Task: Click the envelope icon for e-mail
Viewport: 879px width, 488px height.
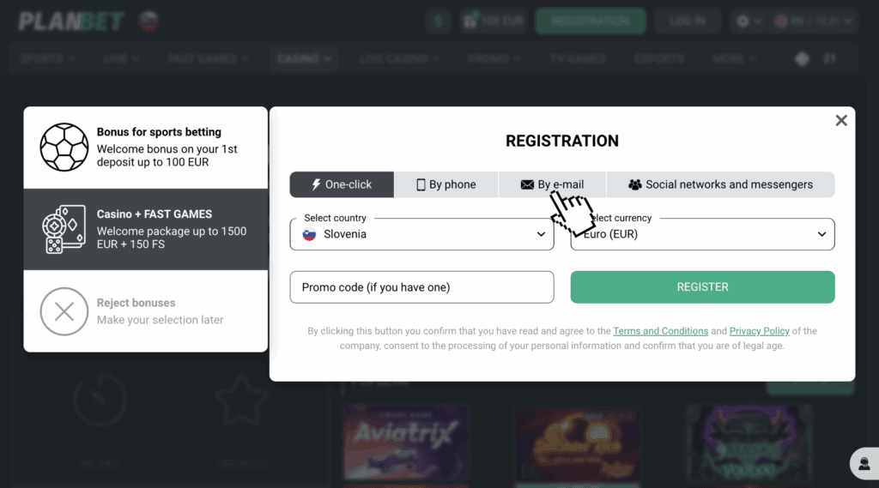Action: pos(527,184)
